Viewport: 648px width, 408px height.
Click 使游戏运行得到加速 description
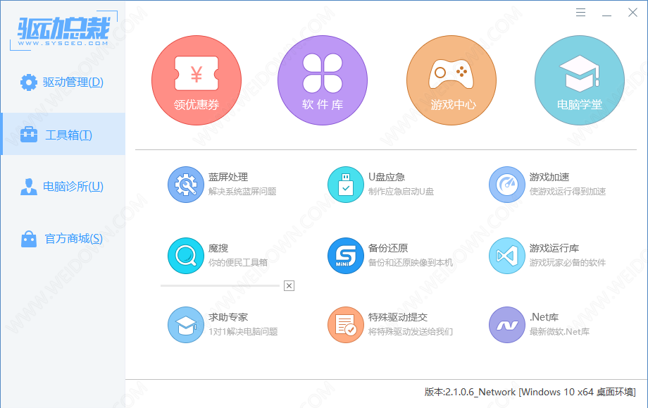click(x=568, y=192)
